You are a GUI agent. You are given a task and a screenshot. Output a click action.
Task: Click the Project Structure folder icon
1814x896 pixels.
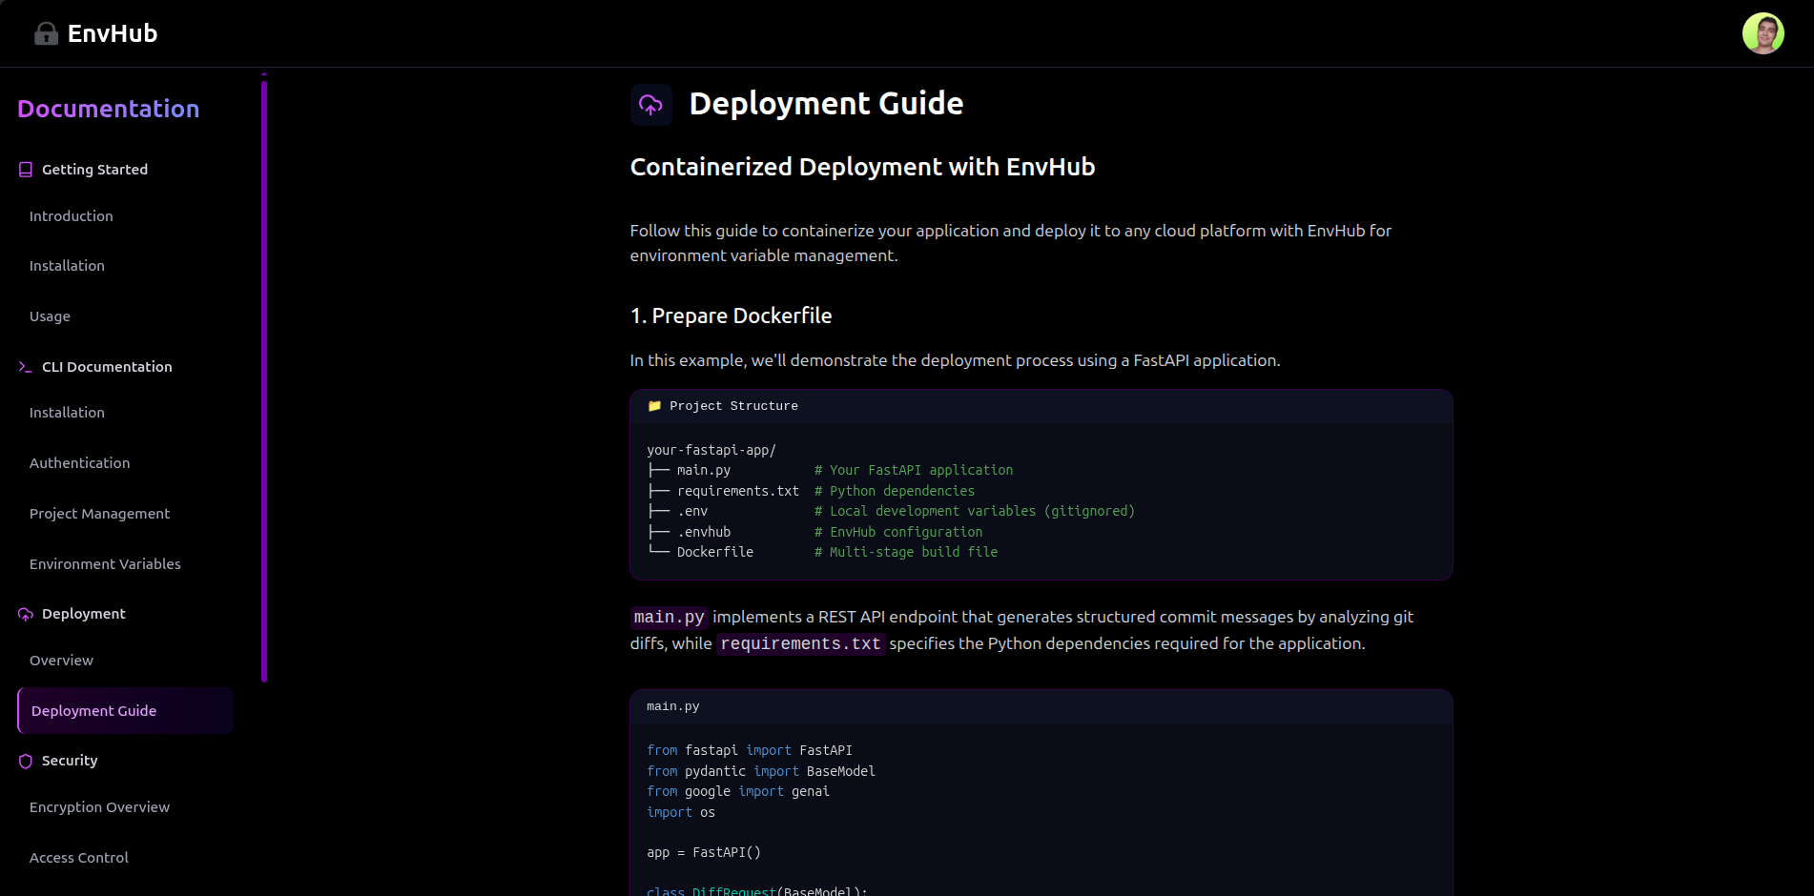pyautogui.click(x=654, y=406)
